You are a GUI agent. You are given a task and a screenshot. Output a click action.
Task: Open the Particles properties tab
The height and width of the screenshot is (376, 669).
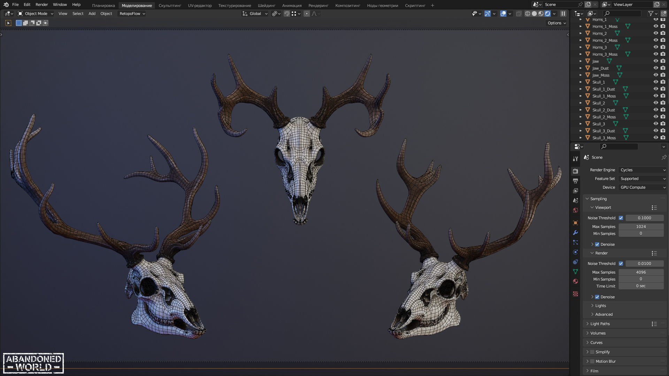[x=575, y=242]
